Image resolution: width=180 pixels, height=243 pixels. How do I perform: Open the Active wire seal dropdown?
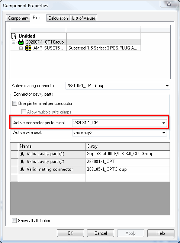[164, 133]
